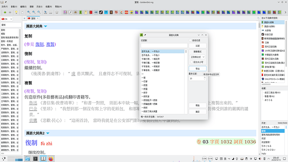Select 一把手 in the headword list
The width and height of the screenshot is (288, 162).
point(144,93)
